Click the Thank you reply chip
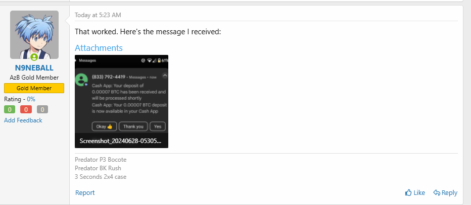 (x=133, y=126)
